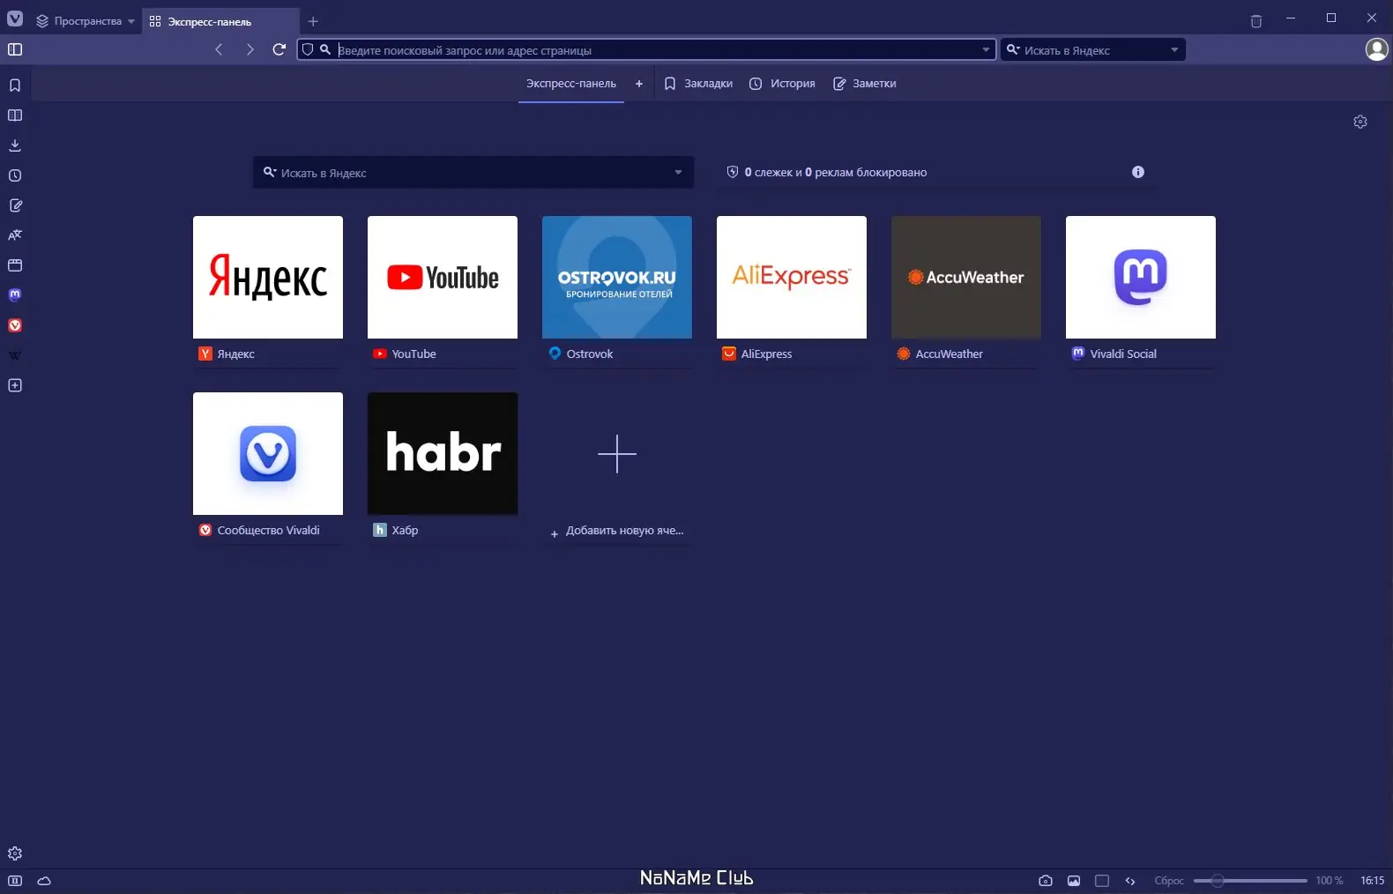Open Mastodon web panel in sidebar
The image size is (1393, 894).
[15, 295]
